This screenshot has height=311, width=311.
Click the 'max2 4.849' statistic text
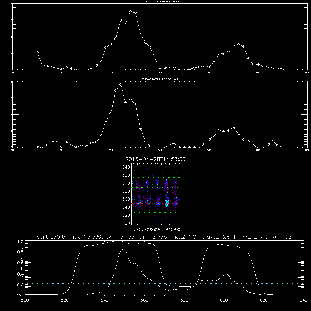pyautogui.click(x=188, y=237)
